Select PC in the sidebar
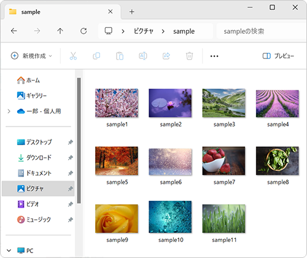The image size is (307, 258). 25,251
